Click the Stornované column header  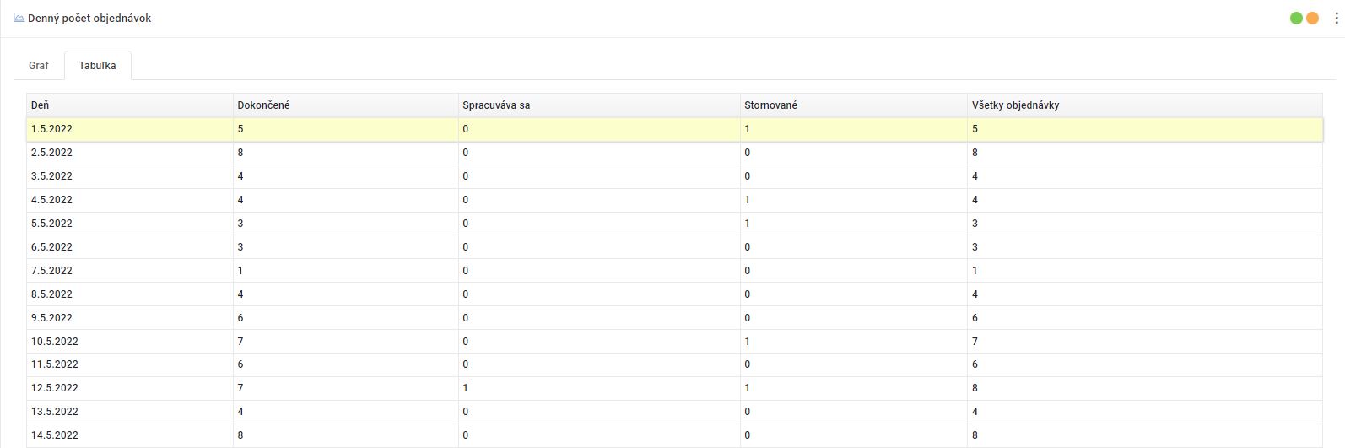pyautogui.click(x=770, y=105)
